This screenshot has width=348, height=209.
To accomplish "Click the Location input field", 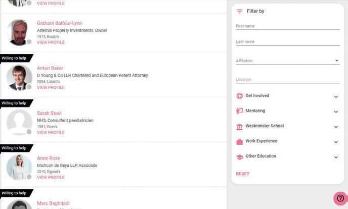I will 287,79.
